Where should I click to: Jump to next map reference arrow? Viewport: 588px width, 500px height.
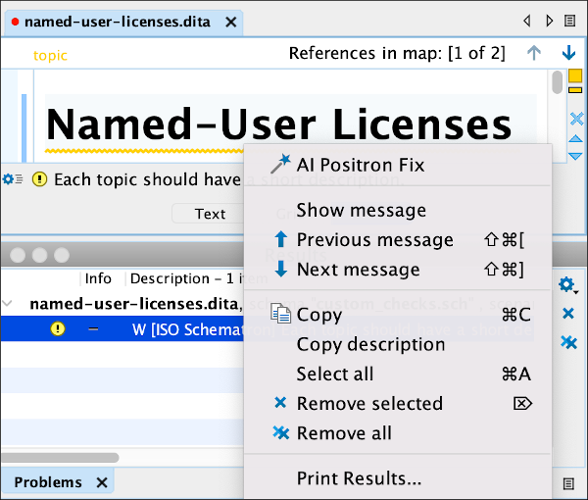coord(568,53)
